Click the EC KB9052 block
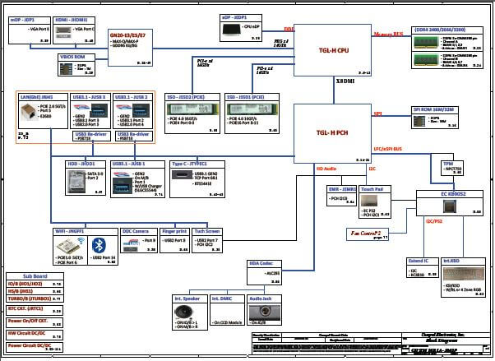The image size is (495, 361). 448,194
